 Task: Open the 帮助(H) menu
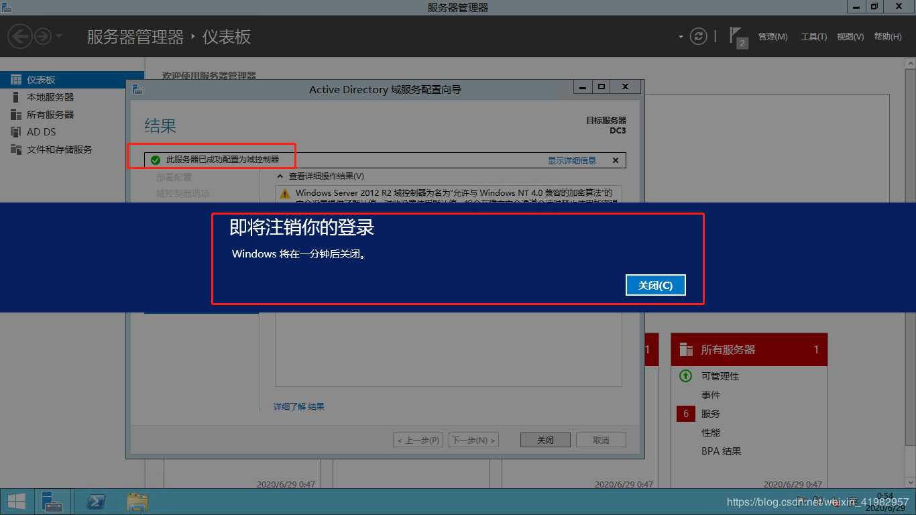(x=888, y=37)
